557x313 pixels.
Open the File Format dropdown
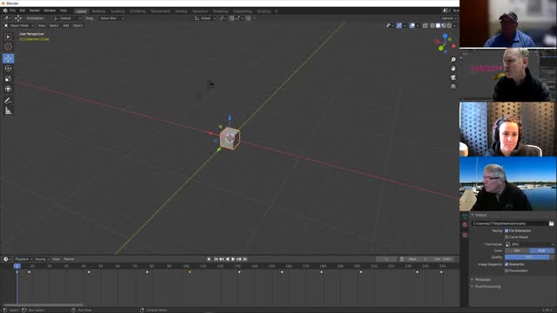pos(529,244)
